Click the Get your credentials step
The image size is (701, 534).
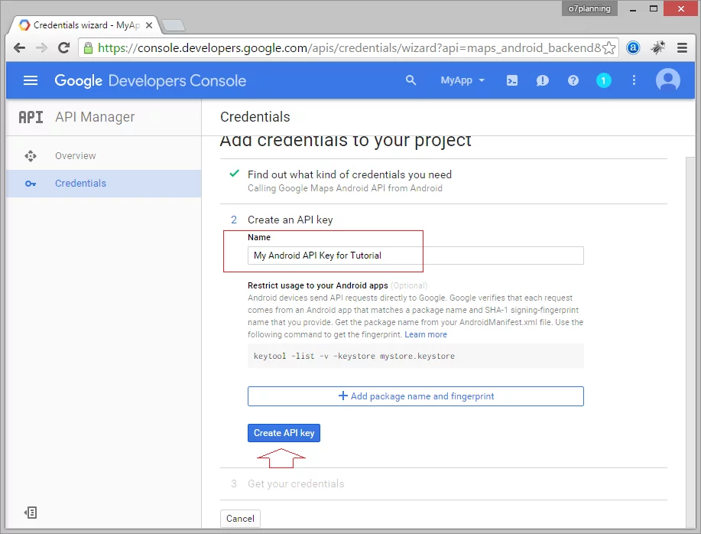(296, 484)
